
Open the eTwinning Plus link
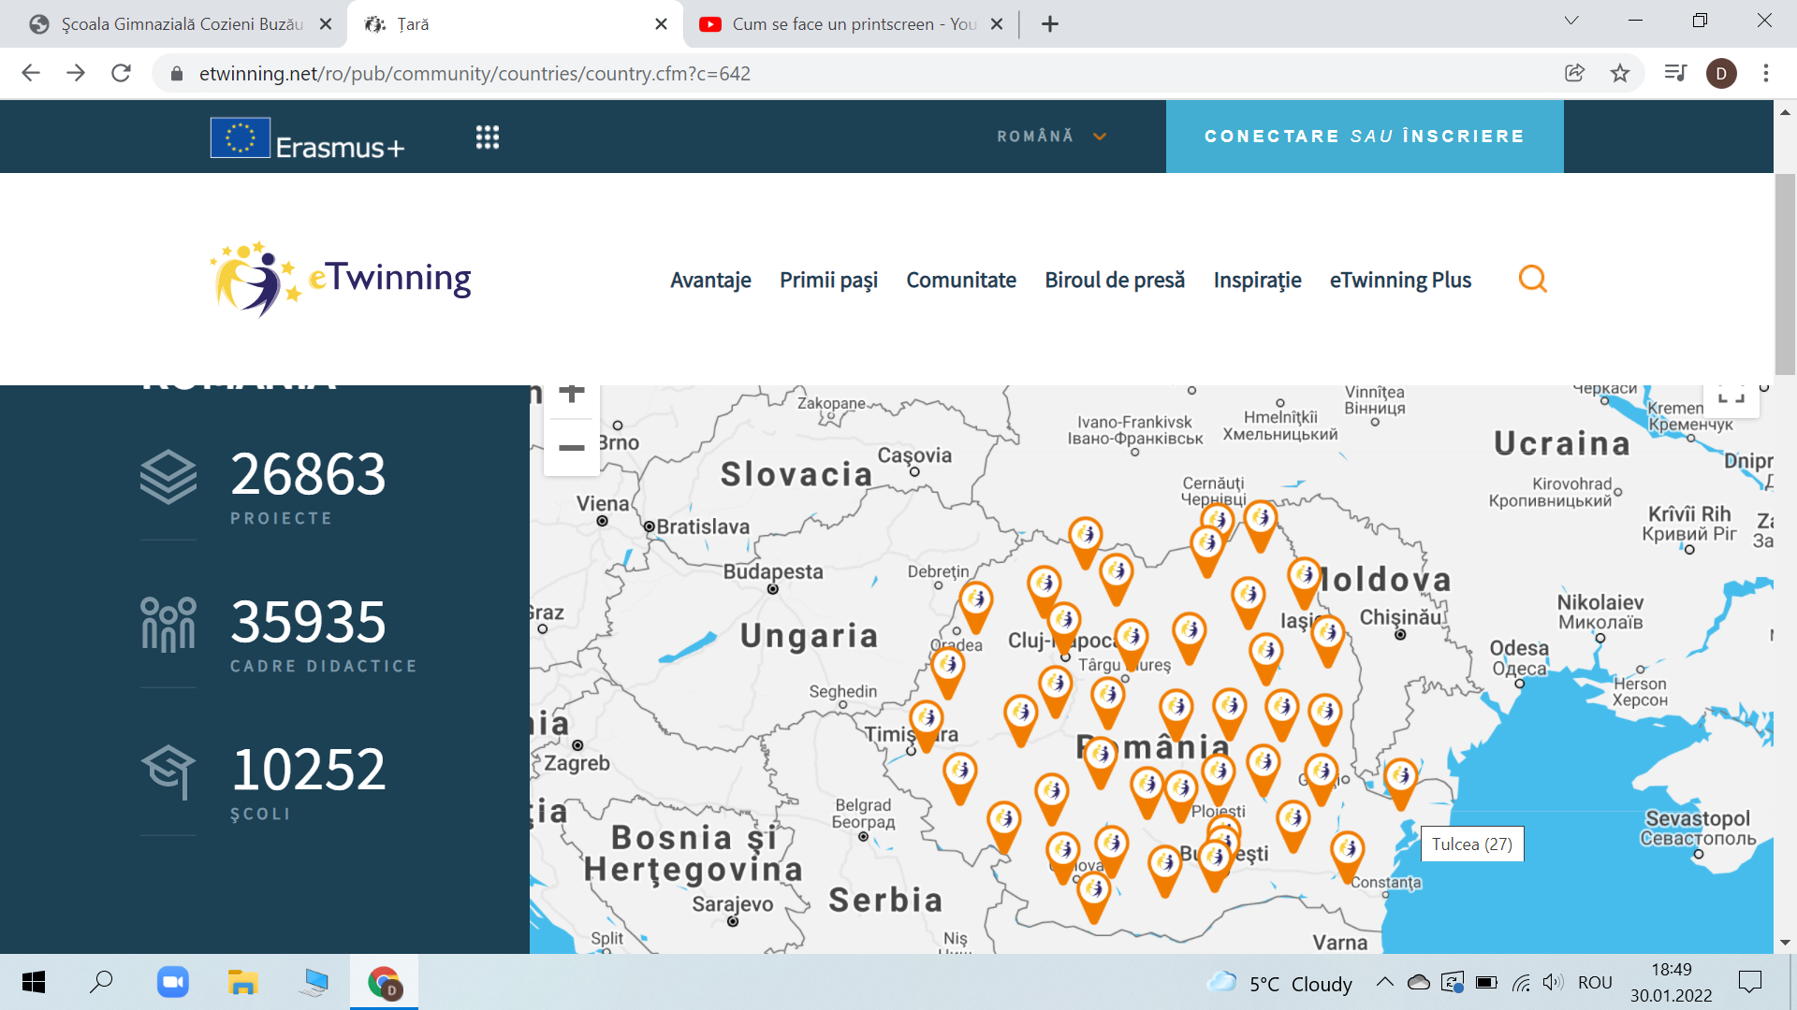(x=1400, y=280)
